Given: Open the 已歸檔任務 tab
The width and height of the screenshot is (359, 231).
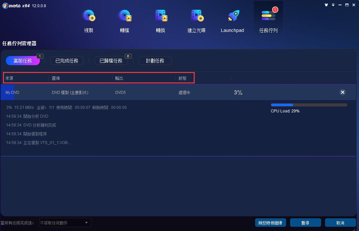Looking at the screenshot, I should 111,61.
